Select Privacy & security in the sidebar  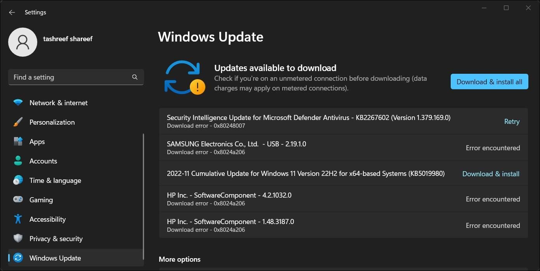[76, 239]
